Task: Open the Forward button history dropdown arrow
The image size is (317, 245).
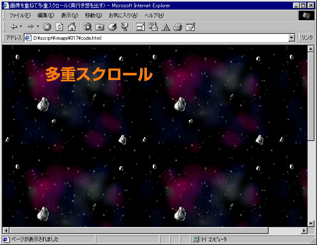Action: pyautogui.click(x=38, y=27)
